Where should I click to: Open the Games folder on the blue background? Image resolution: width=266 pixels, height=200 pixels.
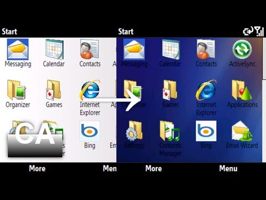pos(170,90)
